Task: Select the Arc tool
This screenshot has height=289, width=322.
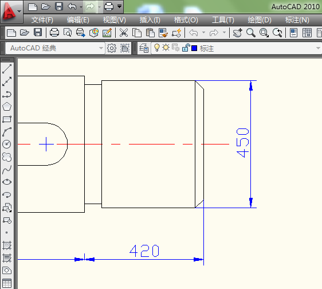Action: (x=7, y=132)
